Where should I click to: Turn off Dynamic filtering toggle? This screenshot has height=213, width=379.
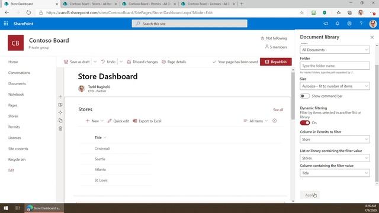tap(305, 122)
